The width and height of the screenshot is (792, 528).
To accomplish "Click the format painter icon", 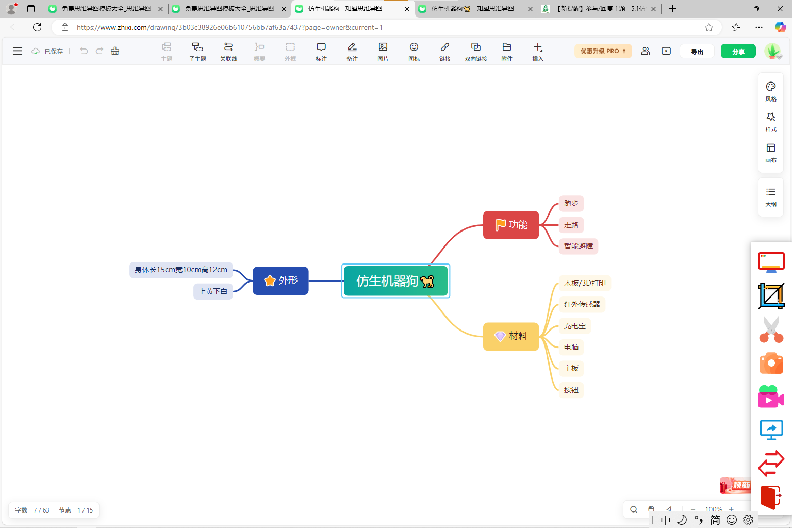I will 115,51.
